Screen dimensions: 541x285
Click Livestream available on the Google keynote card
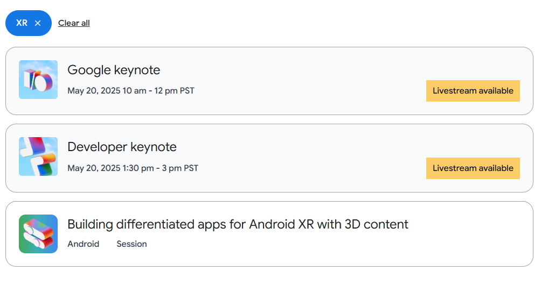[473, 91]
